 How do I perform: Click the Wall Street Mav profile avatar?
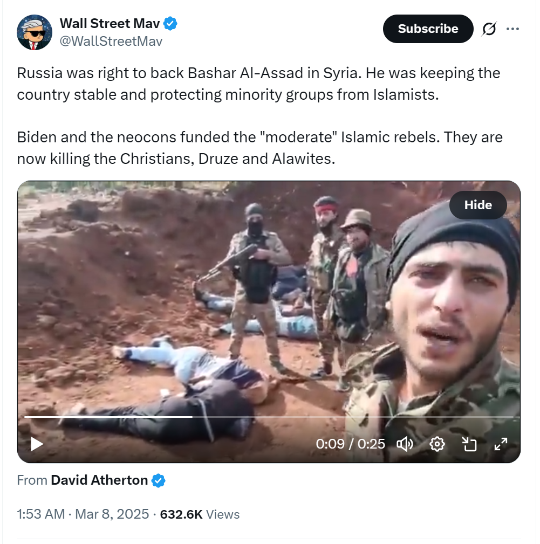click(x=35, y=32)
